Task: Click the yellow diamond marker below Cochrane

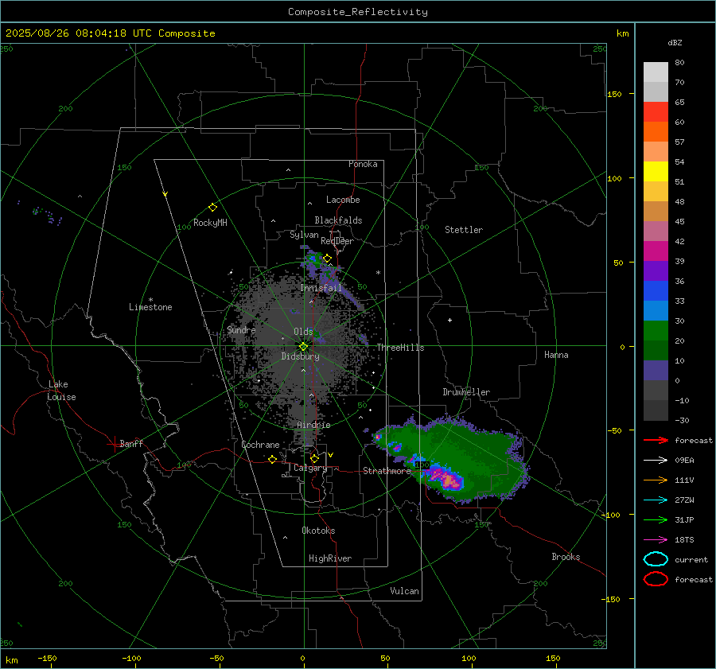Action: (272, 460)
